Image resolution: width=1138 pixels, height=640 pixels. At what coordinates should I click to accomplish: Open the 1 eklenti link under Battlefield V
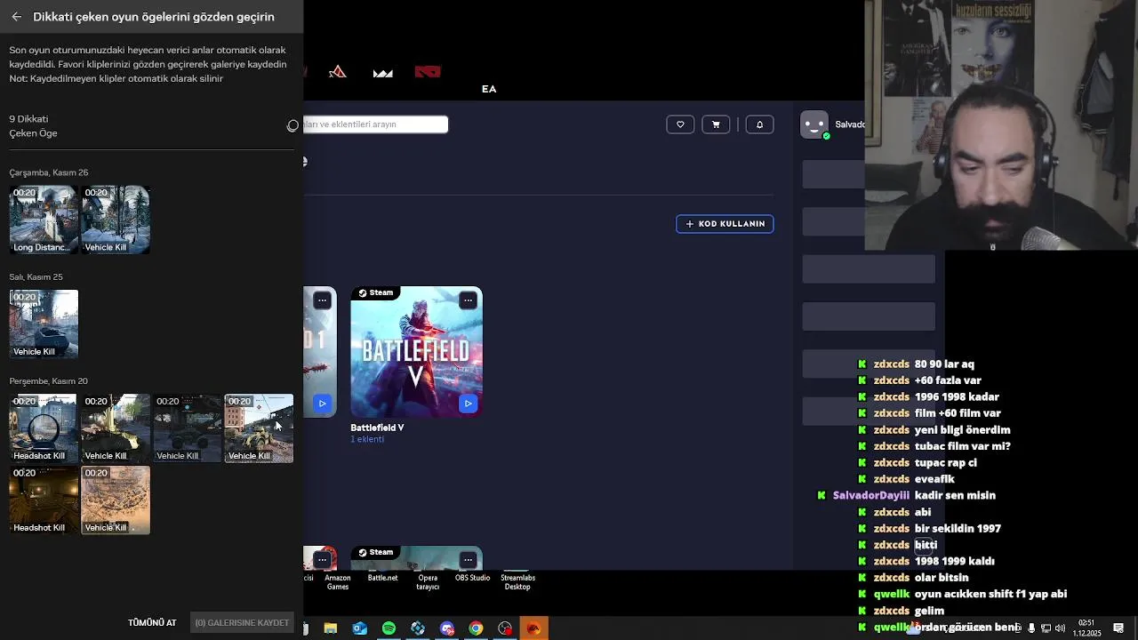pos(367,439)
